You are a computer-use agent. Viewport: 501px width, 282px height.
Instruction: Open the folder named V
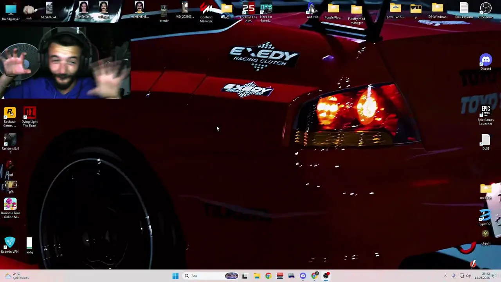click(416, 12)
